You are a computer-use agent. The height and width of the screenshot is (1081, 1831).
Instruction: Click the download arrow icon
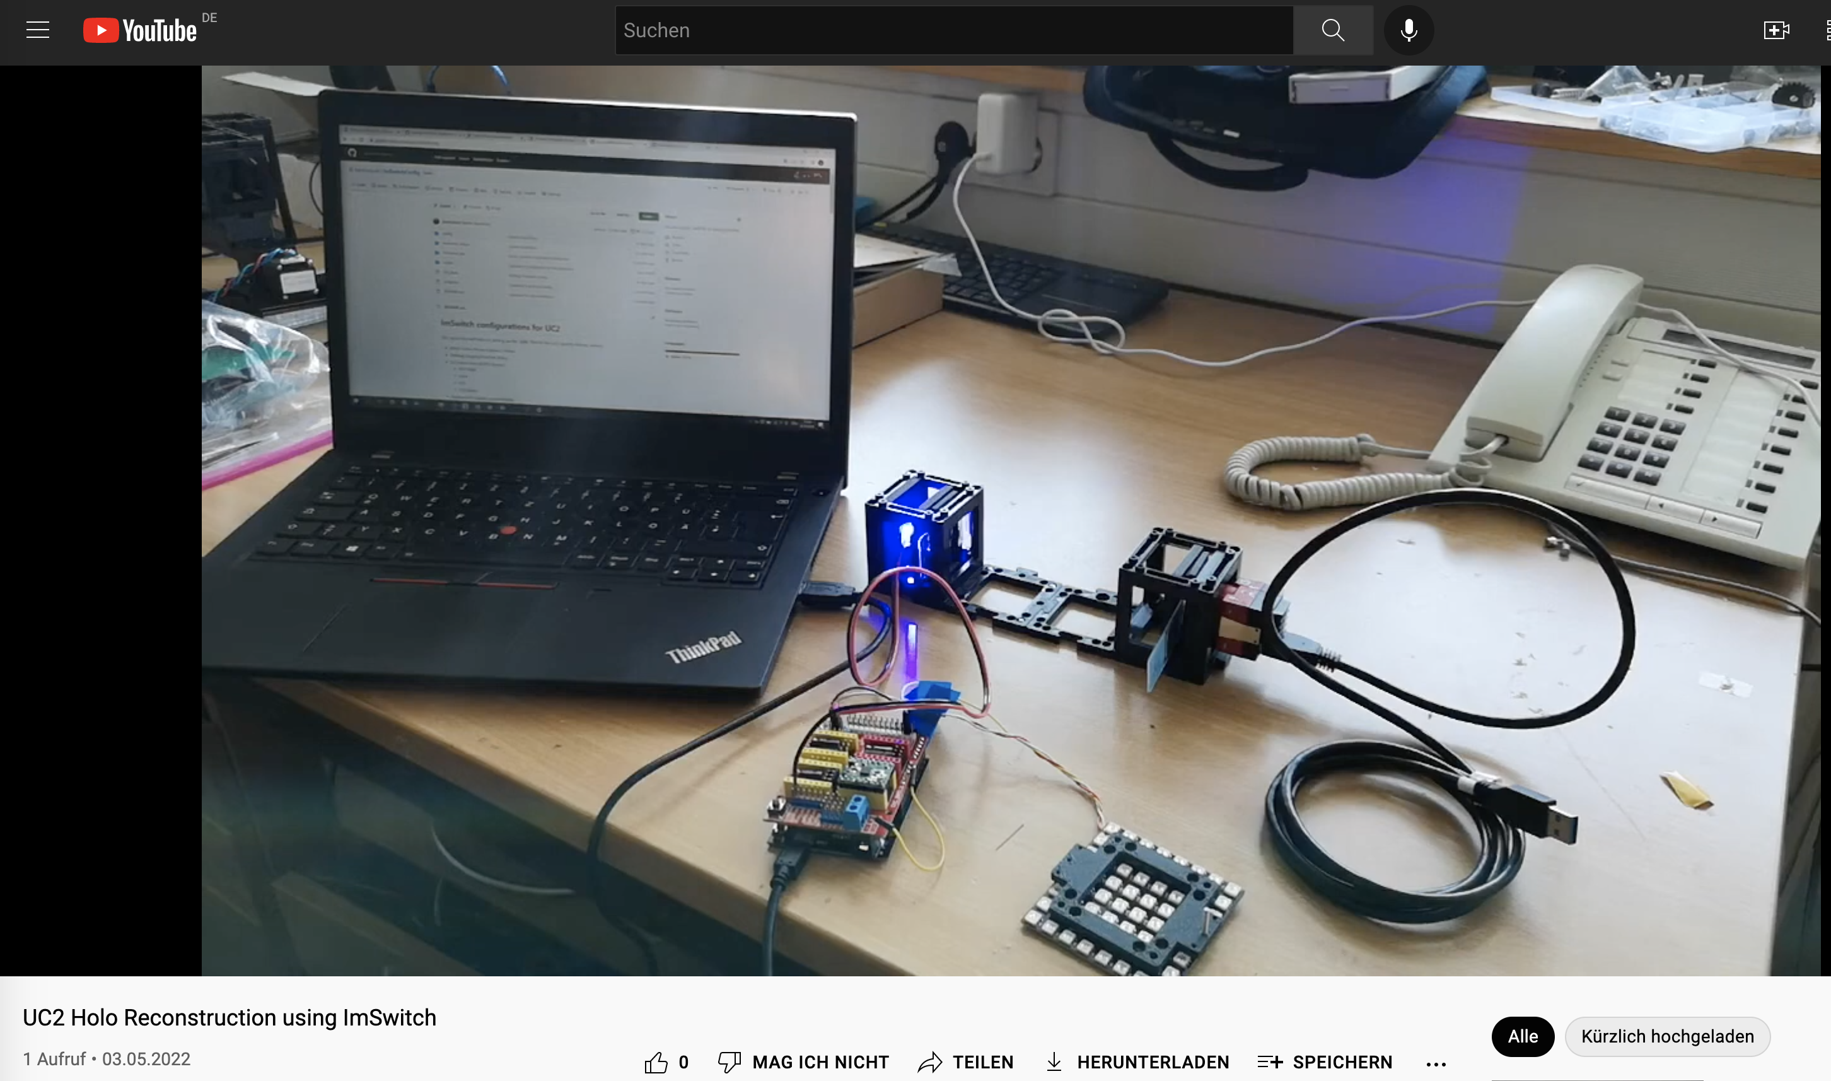click(x=1054, y=1062)
